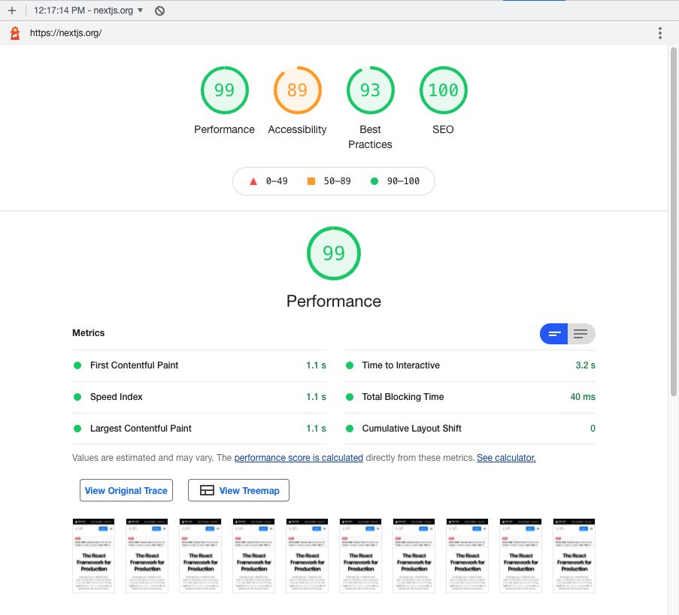Click the SEO 100 gauge
Screen dimensions: 679x615
coord(443,90)
